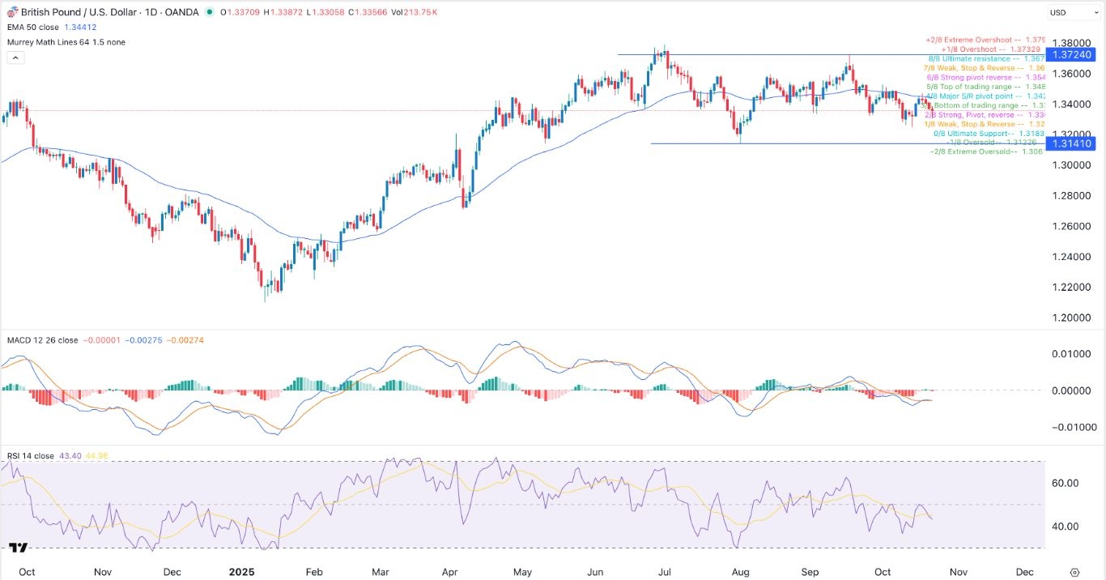
Task: Collapse the indicator legend using the arrow button
Action: 15,57
